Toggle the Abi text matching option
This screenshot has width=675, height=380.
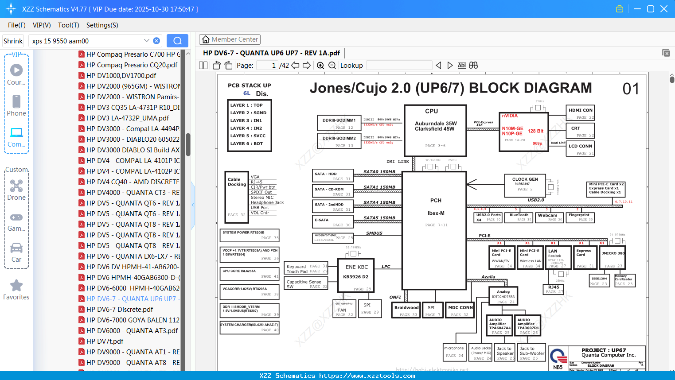[x=461, y=65]
